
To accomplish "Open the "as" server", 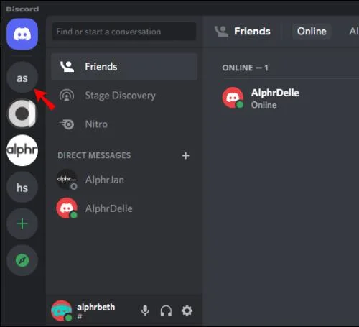I will tap(22, 78).
